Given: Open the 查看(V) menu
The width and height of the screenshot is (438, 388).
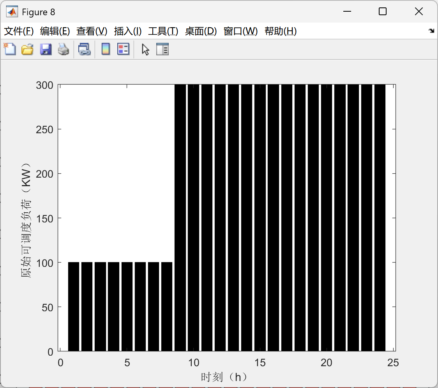Looking at the screenshot, I should 92,31.
